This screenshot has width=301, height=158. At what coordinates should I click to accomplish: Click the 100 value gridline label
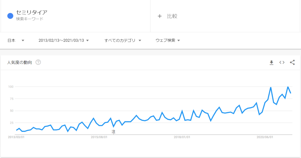[x=11, y=87]
